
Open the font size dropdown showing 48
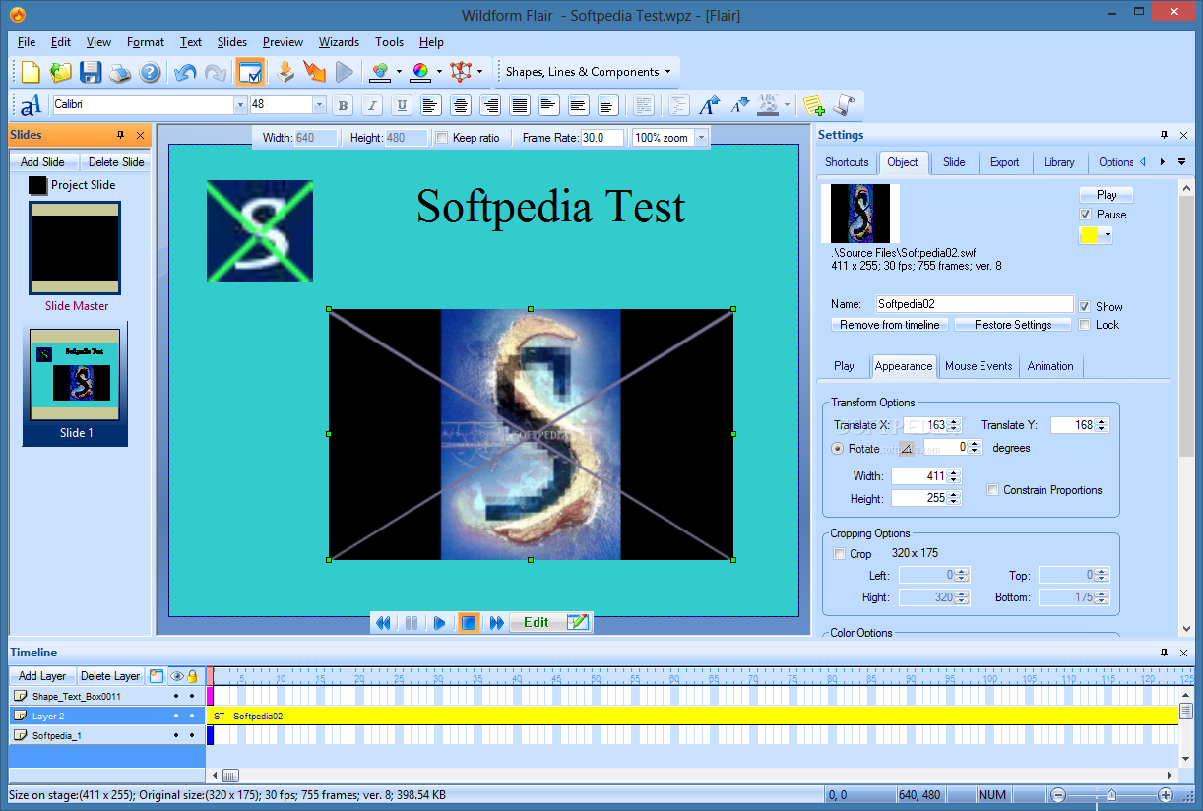319,105
